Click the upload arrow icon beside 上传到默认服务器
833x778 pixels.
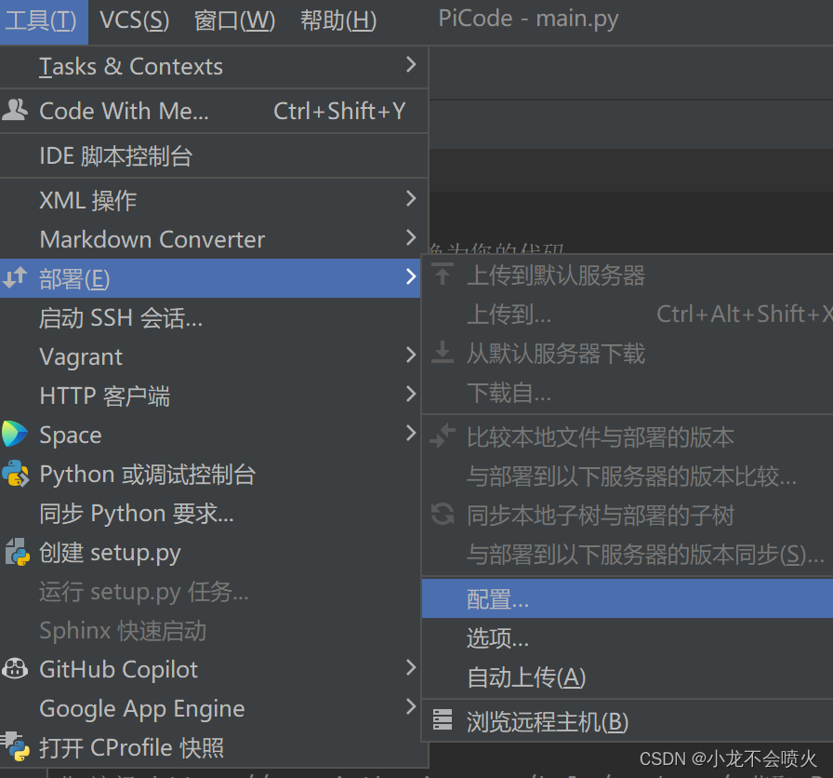coord(442,274)
